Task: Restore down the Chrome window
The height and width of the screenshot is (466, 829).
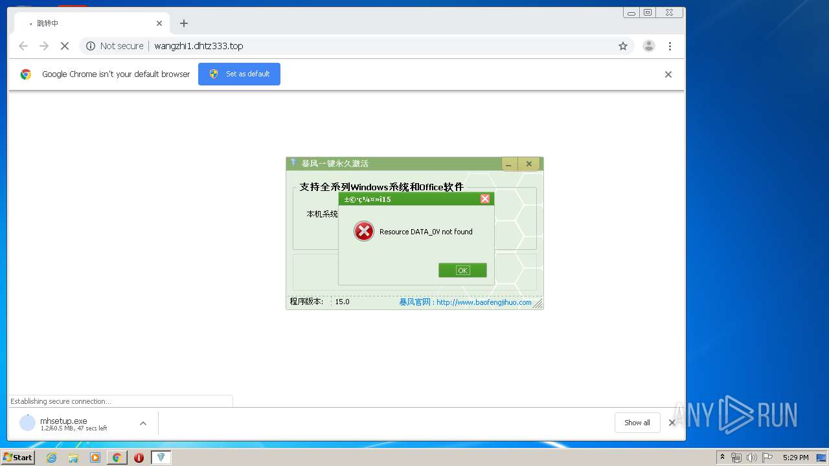Action: click(648, 12)
